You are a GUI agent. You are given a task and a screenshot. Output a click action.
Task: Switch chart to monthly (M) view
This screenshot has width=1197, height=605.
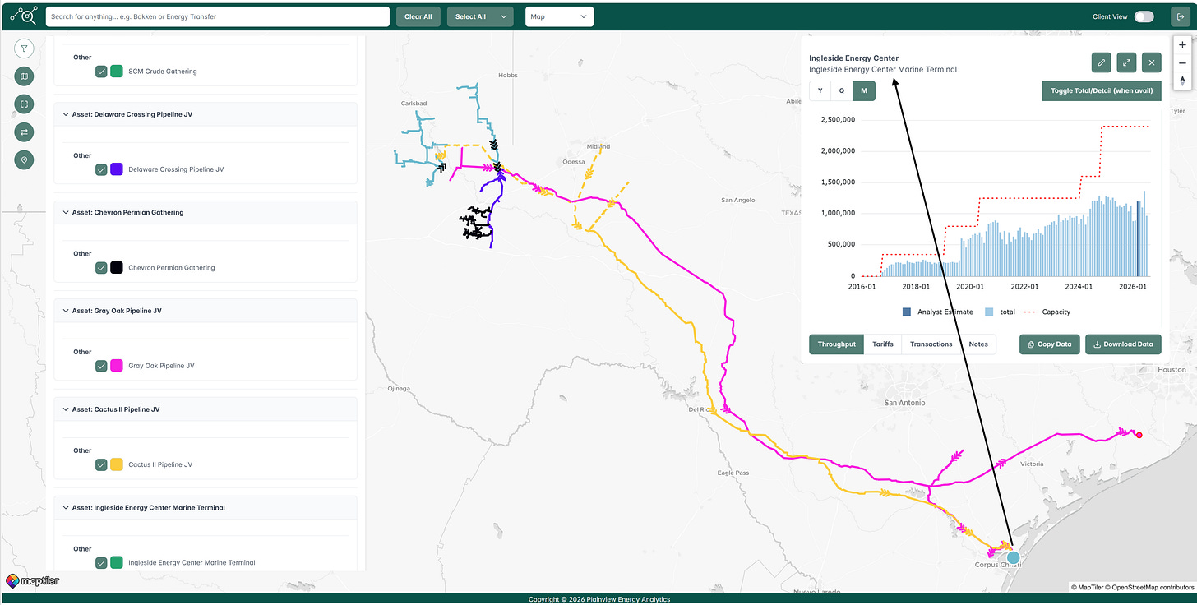point(864,91)
